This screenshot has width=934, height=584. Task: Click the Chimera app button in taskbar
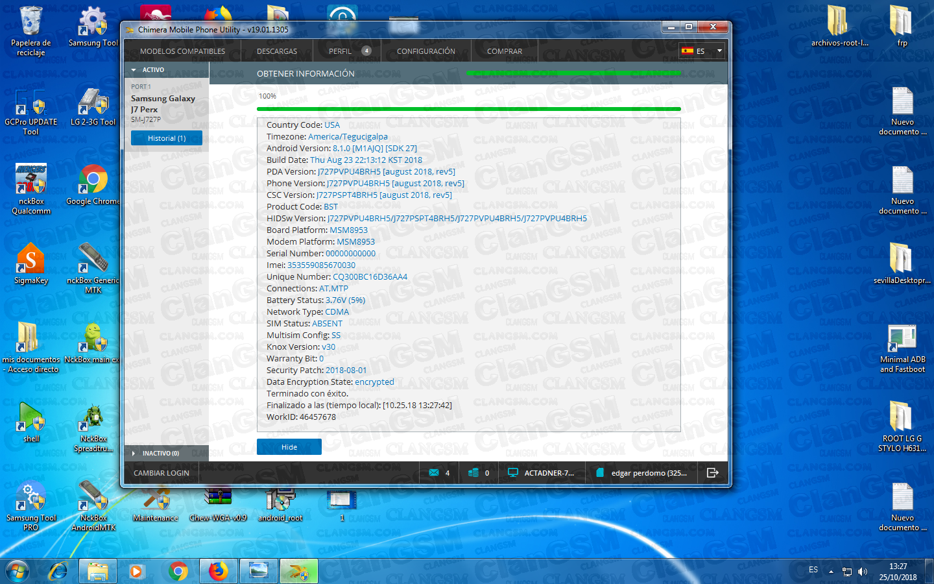pos(299,571)
